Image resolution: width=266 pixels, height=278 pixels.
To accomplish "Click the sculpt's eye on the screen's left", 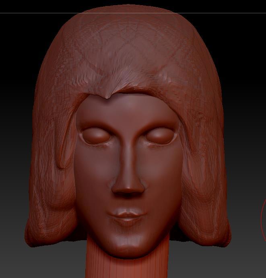I will click(x=96, y=135).
